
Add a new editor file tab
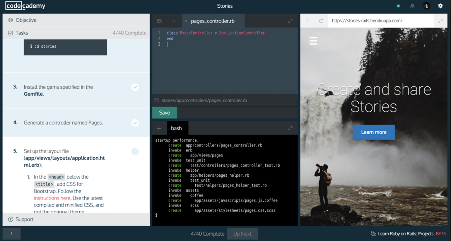click(174, 21)
